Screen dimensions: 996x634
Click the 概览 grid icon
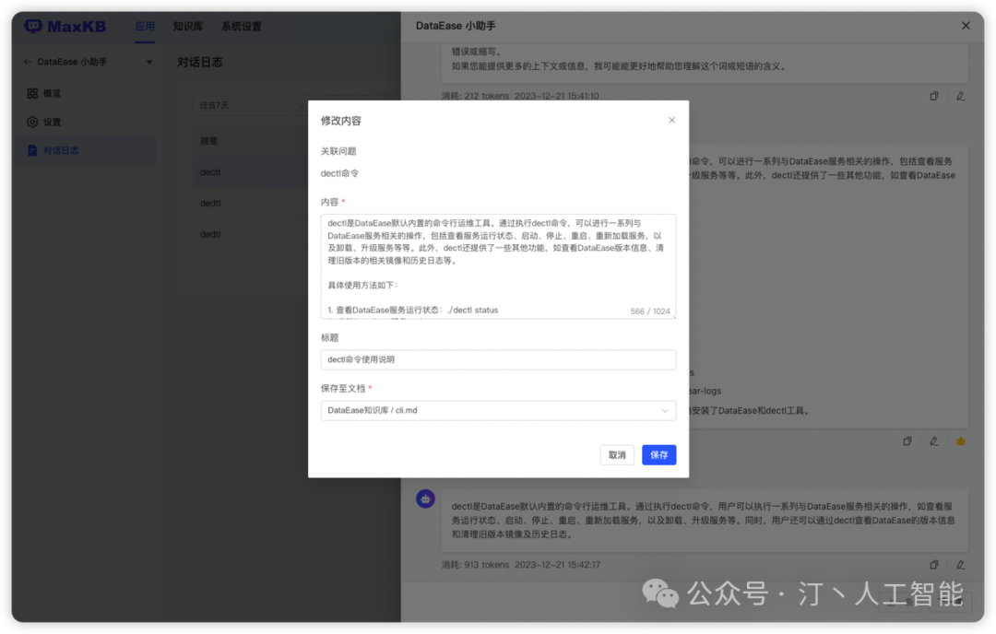click(32, 93)
